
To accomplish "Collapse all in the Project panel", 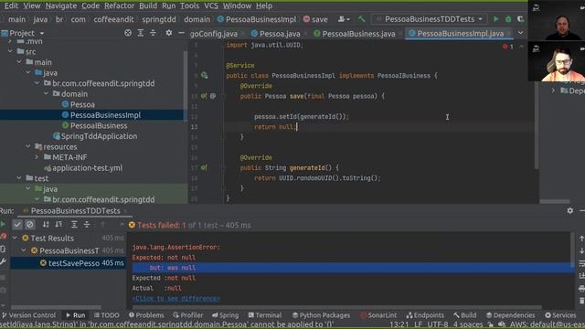I will [153, 33].
